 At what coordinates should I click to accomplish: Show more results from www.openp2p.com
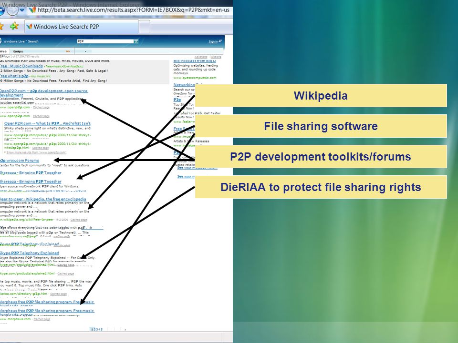click(36, 152)
